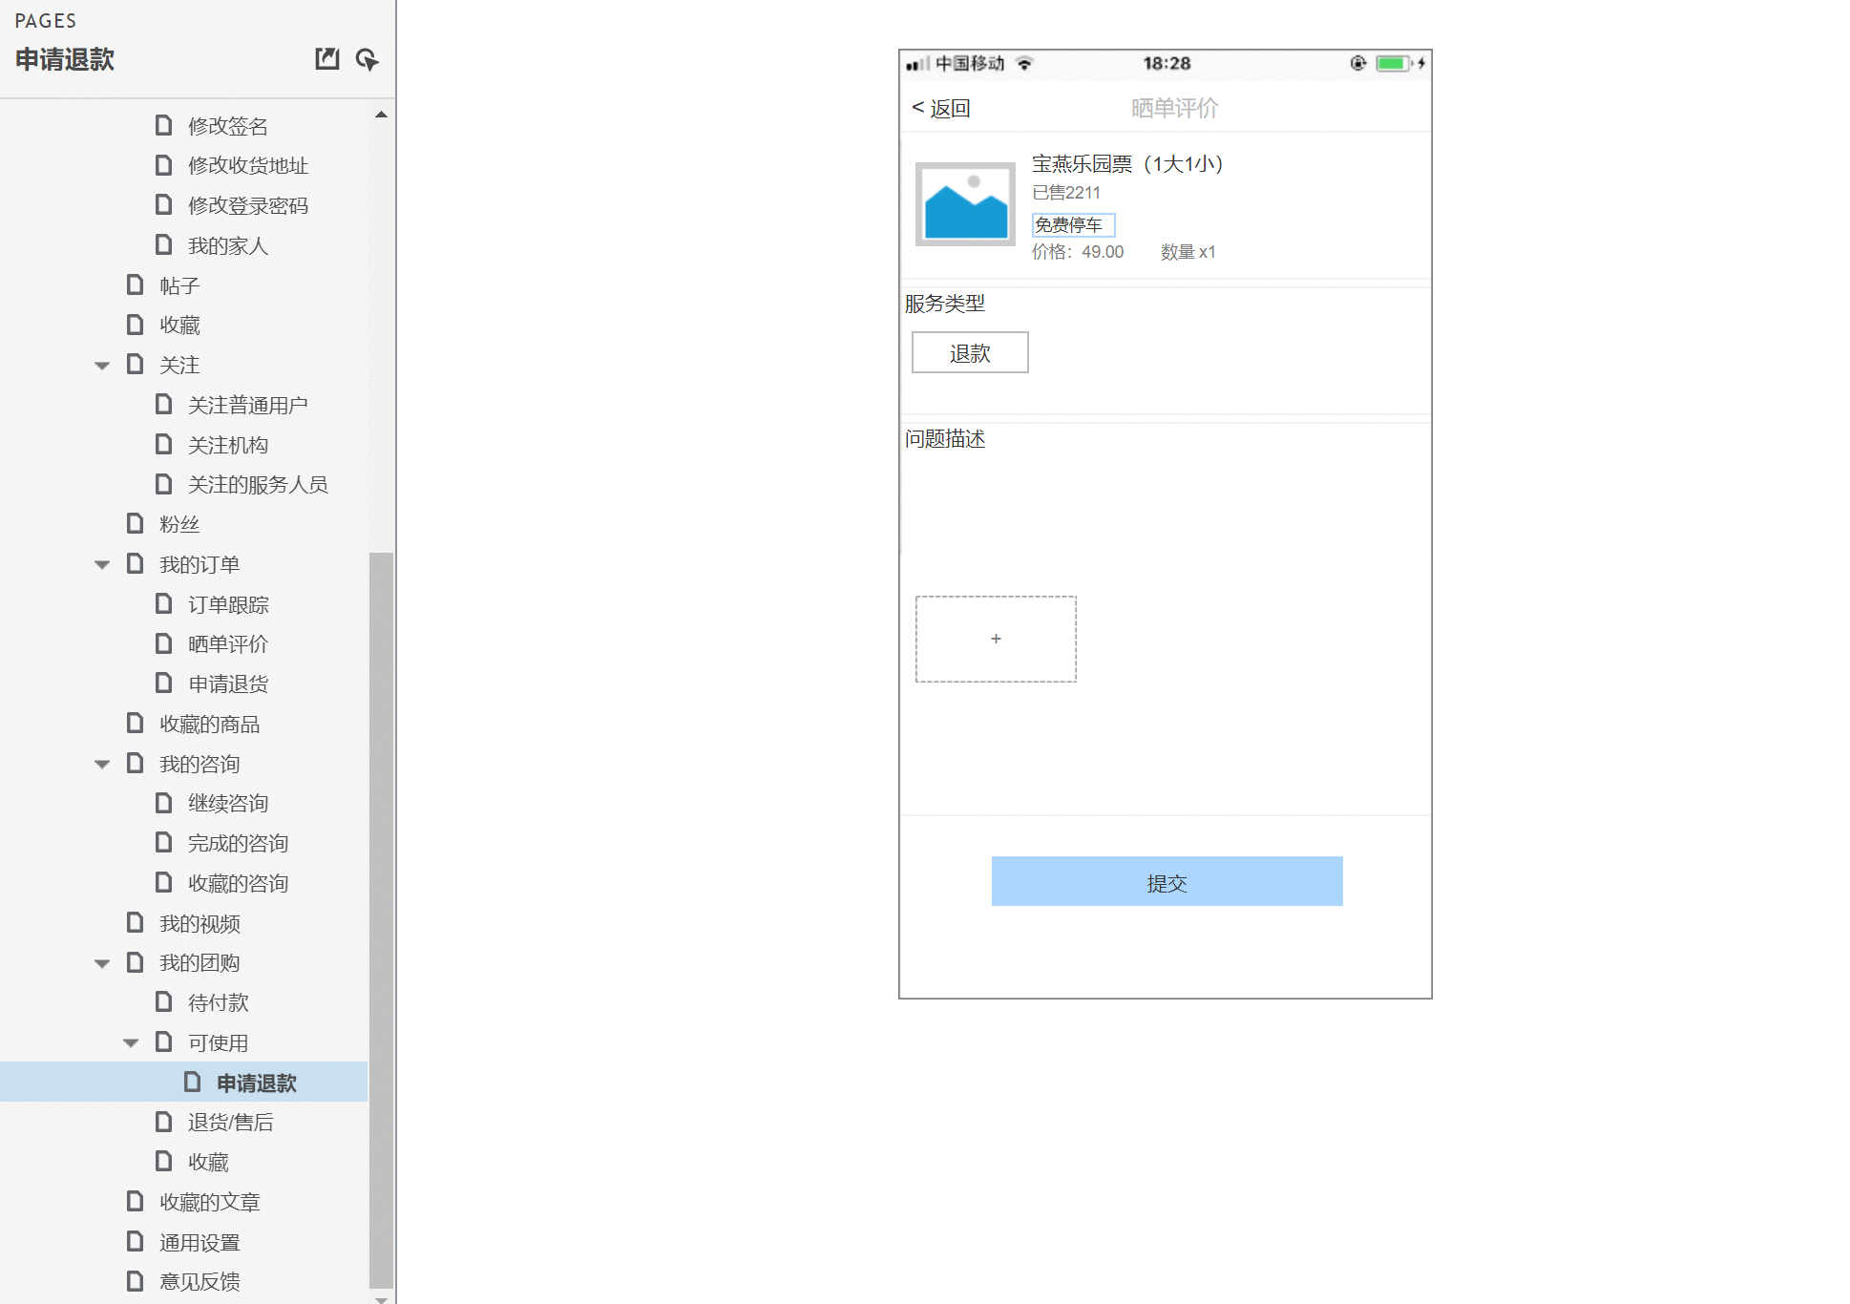Viewport: 1850px width, 1304px height.
Task: Click the 18:28 time in status bar
Action: coord(1167,63)
